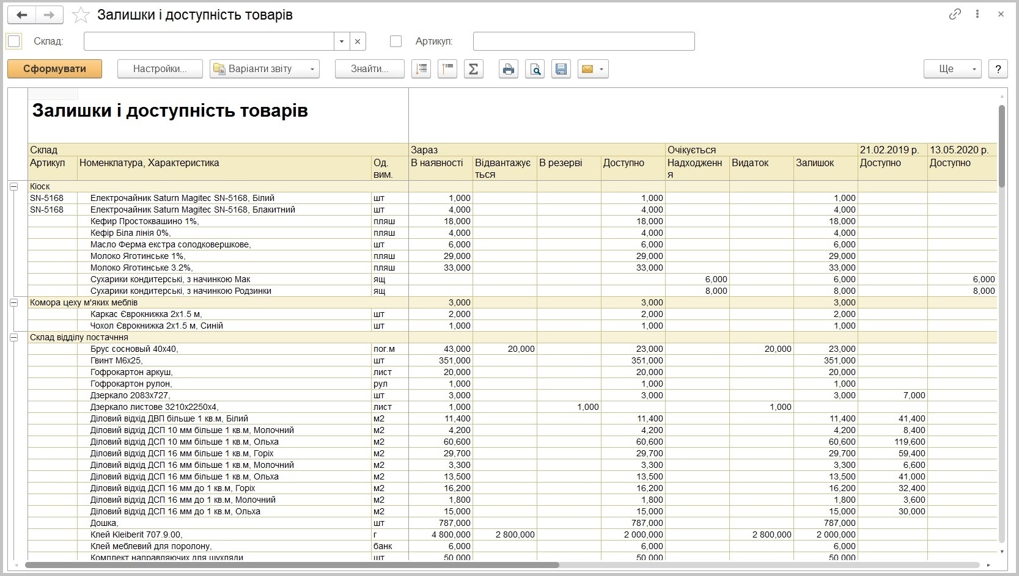Image resolution: width=1019 pixels, height=576 pixels.
Task: Click into the Артикул input field
Action: (584, 42)
